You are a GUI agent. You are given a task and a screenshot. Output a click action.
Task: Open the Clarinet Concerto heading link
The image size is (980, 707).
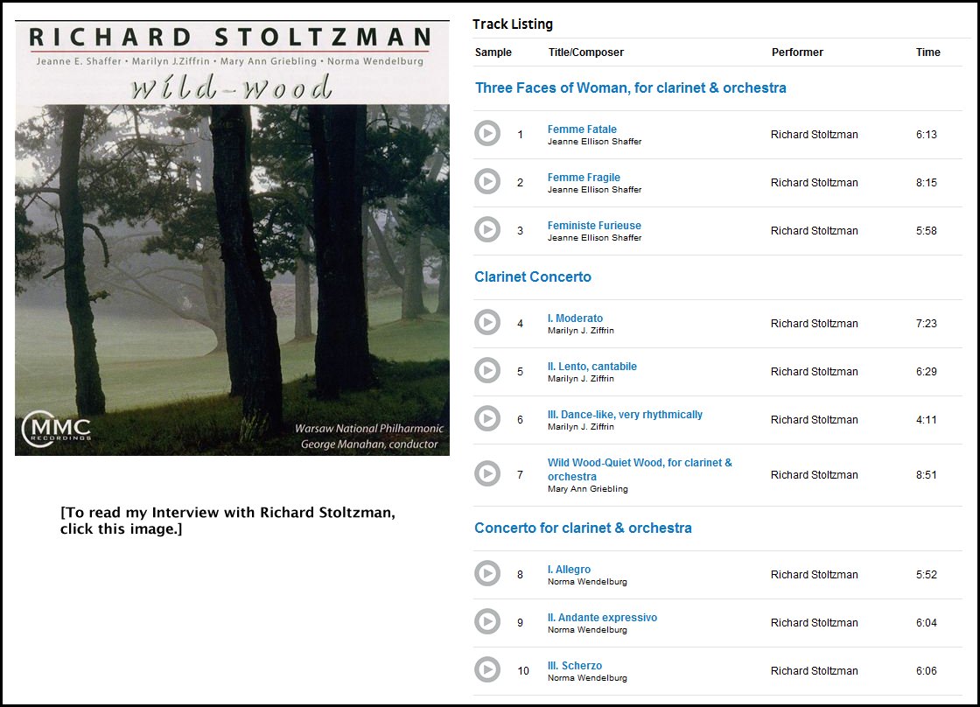pos(533,276)
